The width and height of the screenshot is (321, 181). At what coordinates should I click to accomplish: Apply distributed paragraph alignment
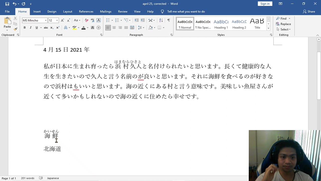132,28
